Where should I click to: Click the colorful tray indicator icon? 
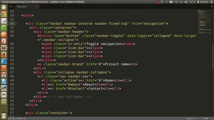[x=157, y=2]
